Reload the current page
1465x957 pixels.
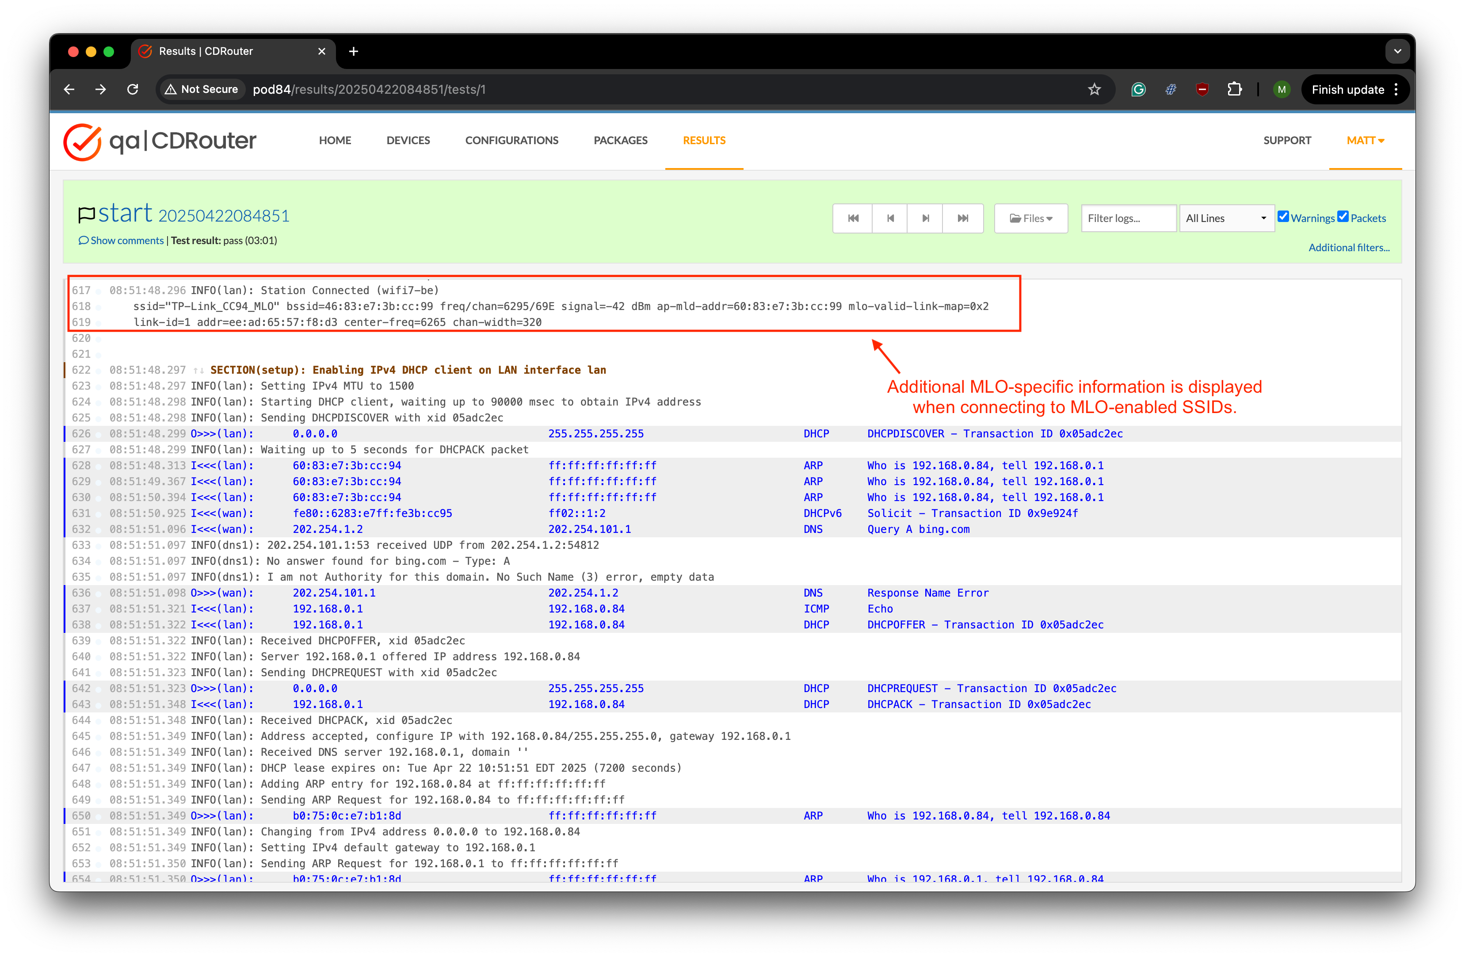(x=132, y=89)
